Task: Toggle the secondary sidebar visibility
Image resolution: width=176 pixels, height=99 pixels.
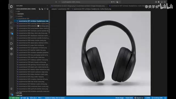Action: point(165,2)
